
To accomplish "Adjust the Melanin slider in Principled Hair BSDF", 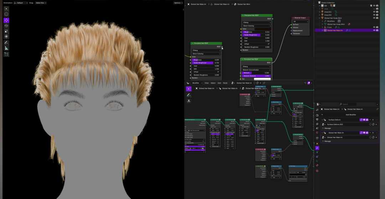I will click(256, 73).
